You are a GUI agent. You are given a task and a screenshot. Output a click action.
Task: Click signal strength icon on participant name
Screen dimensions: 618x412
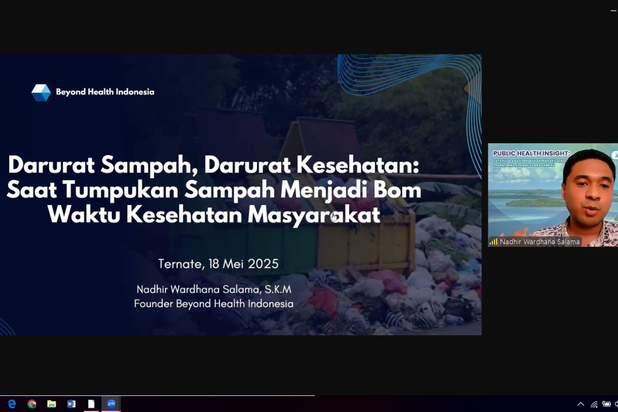[x=493, y=242]
